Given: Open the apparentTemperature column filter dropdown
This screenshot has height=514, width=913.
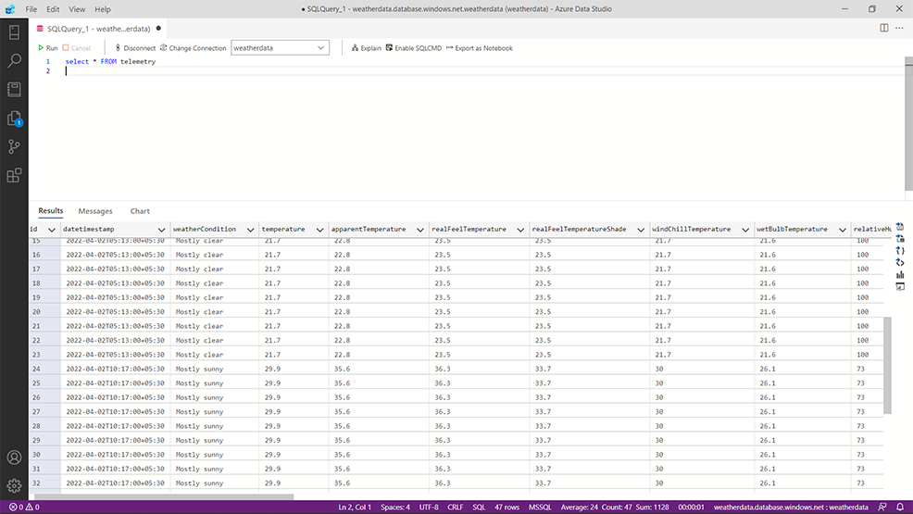Looking at the screenshot, I should 419,230.
